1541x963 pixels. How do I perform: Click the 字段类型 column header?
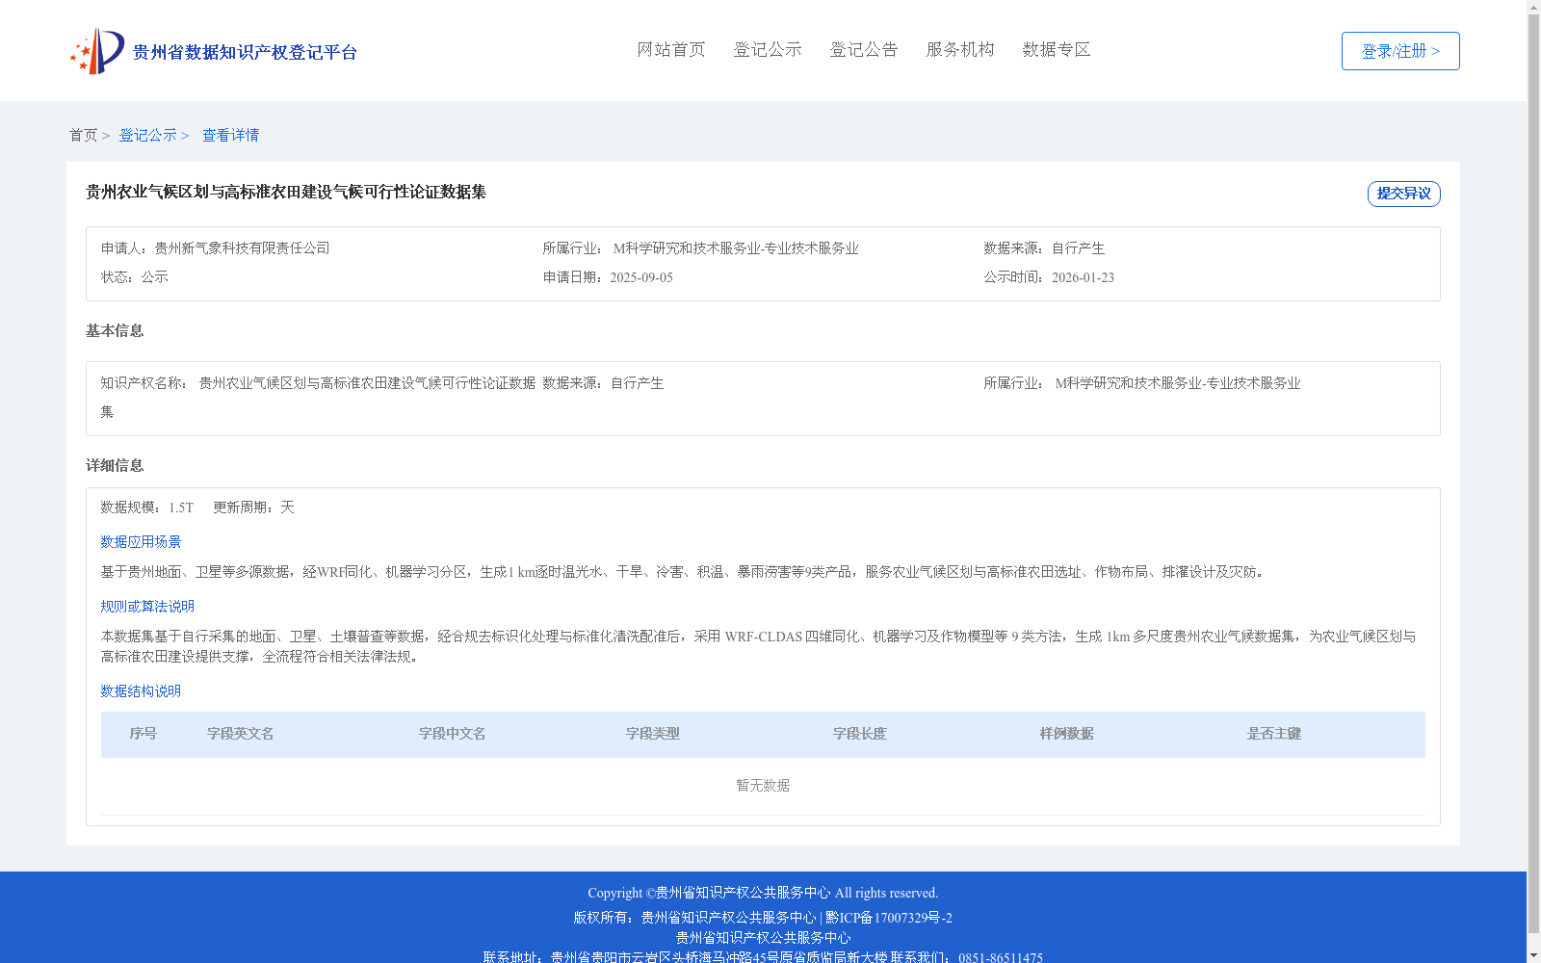click(653, 734)
